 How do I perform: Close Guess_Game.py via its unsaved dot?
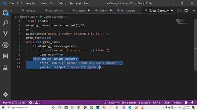click(x=172, y=10)
